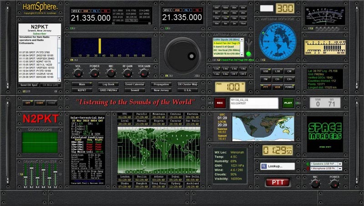Open the Event Calendar tab
The height and width of the screenshot is (206, 364).
click(x=135, y=84)
